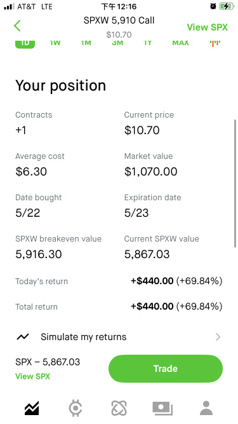
Task: Open the account profile icon
Action: pyautogui.click(x=206, y=408)
